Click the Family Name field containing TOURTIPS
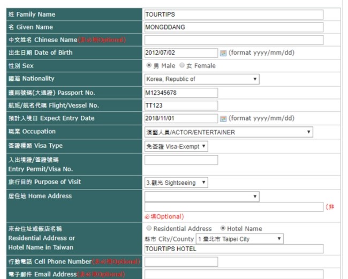This screenshot has width=348, height=279. [x=234, y=14]
